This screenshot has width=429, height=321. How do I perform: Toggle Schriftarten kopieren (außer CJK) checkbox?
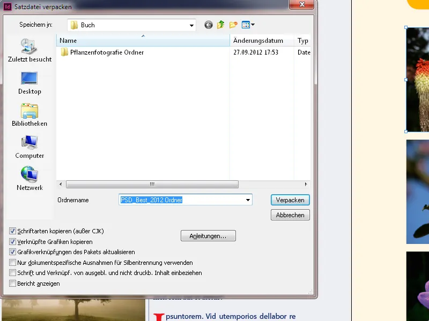pos(12,231)
